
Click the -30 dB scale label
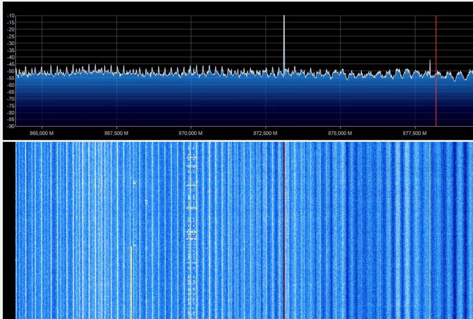click(x=11, y=43)
